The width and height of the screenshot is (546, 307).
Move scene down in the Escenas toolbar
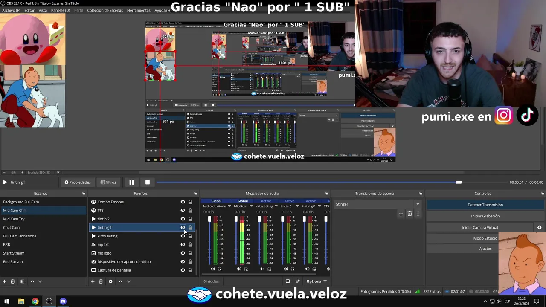[40, 281]
